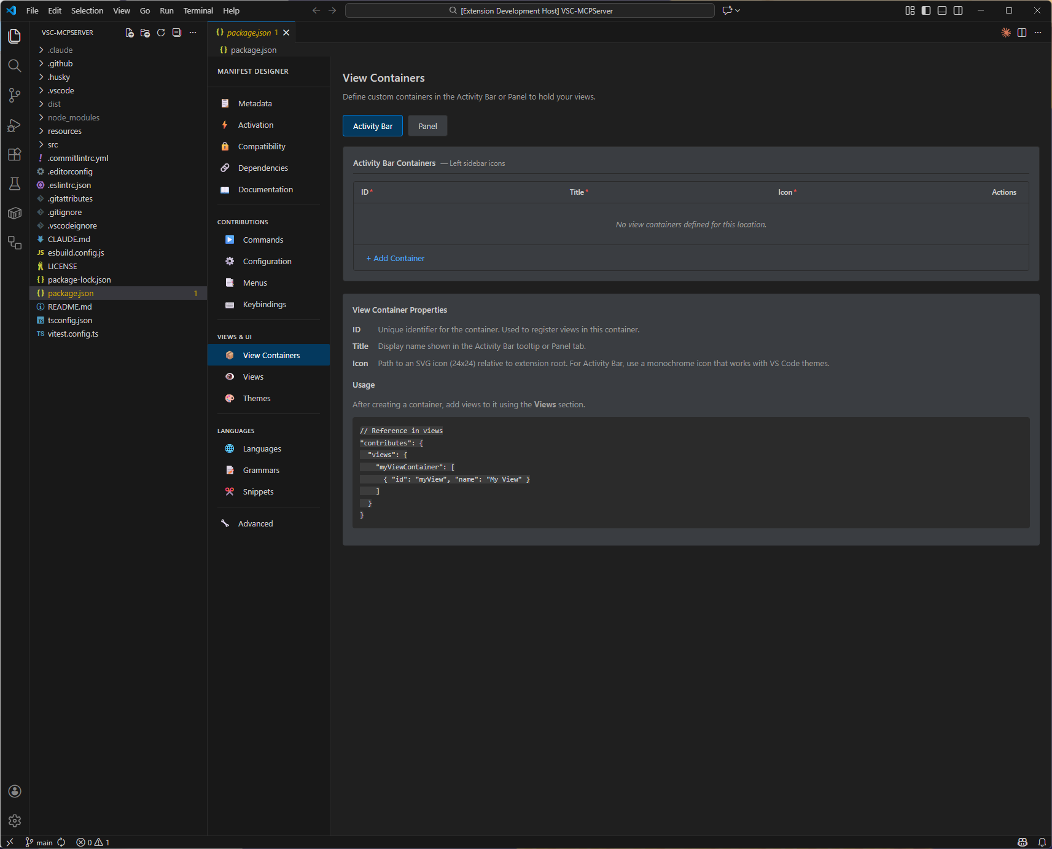Go forward using navigation arrow
1052x849 pixels.
332,10
